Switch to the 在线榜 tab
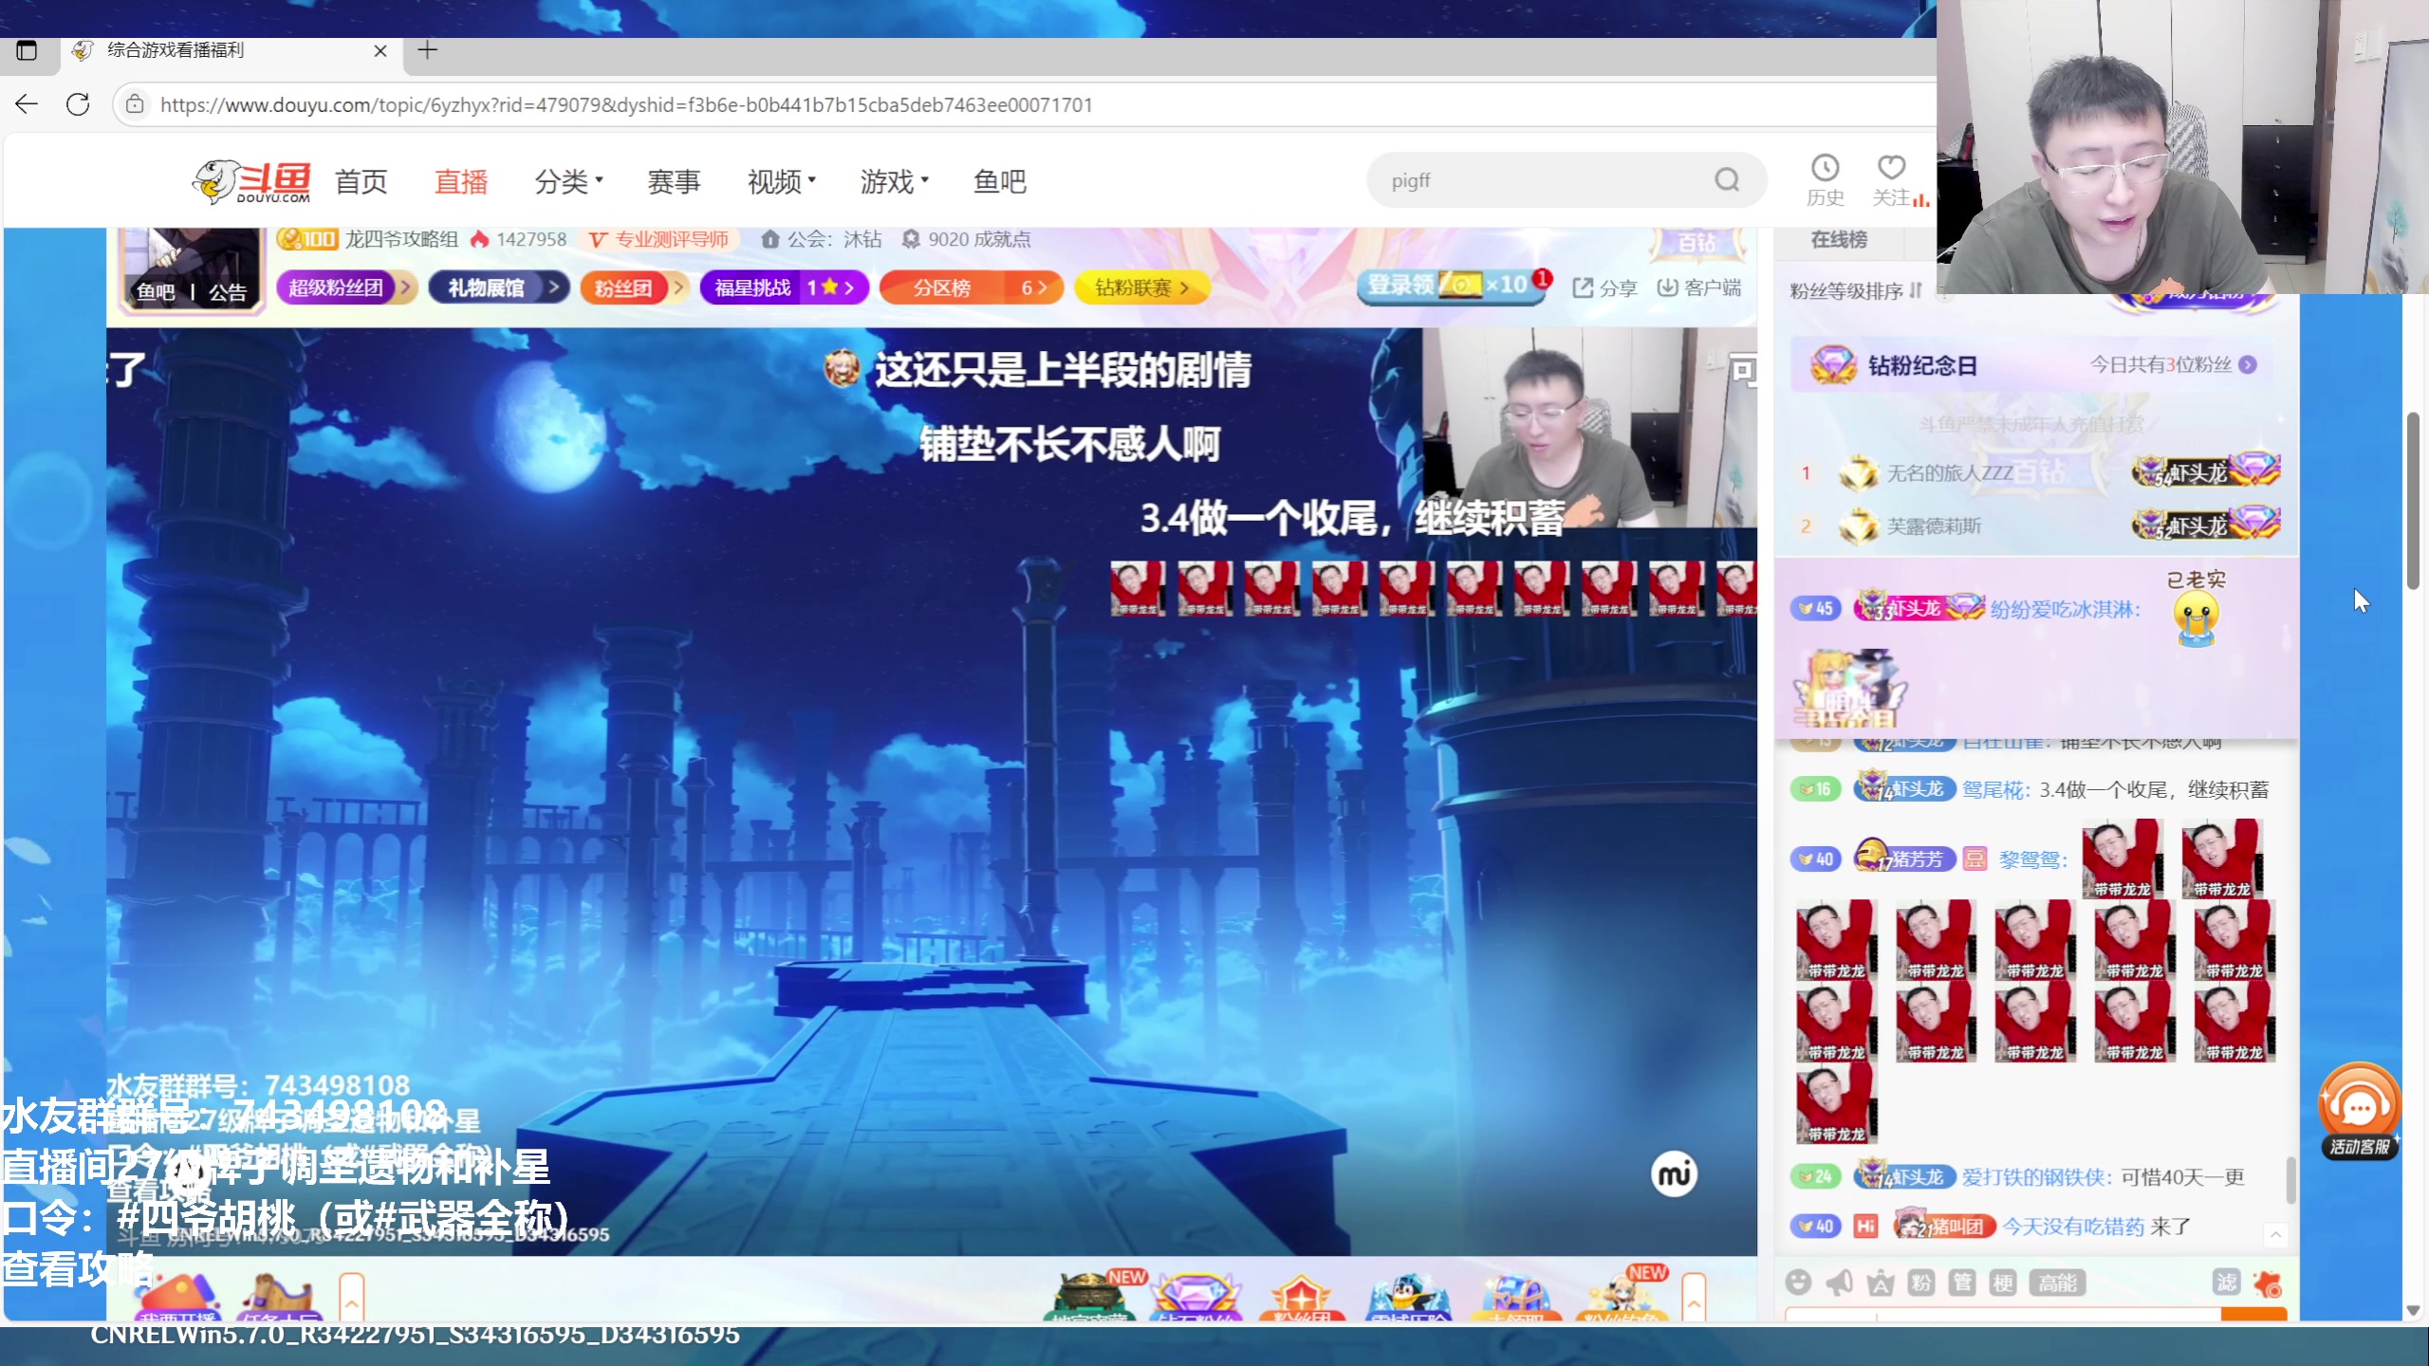This screenshot has height=1366, width=2429. 1839,239
